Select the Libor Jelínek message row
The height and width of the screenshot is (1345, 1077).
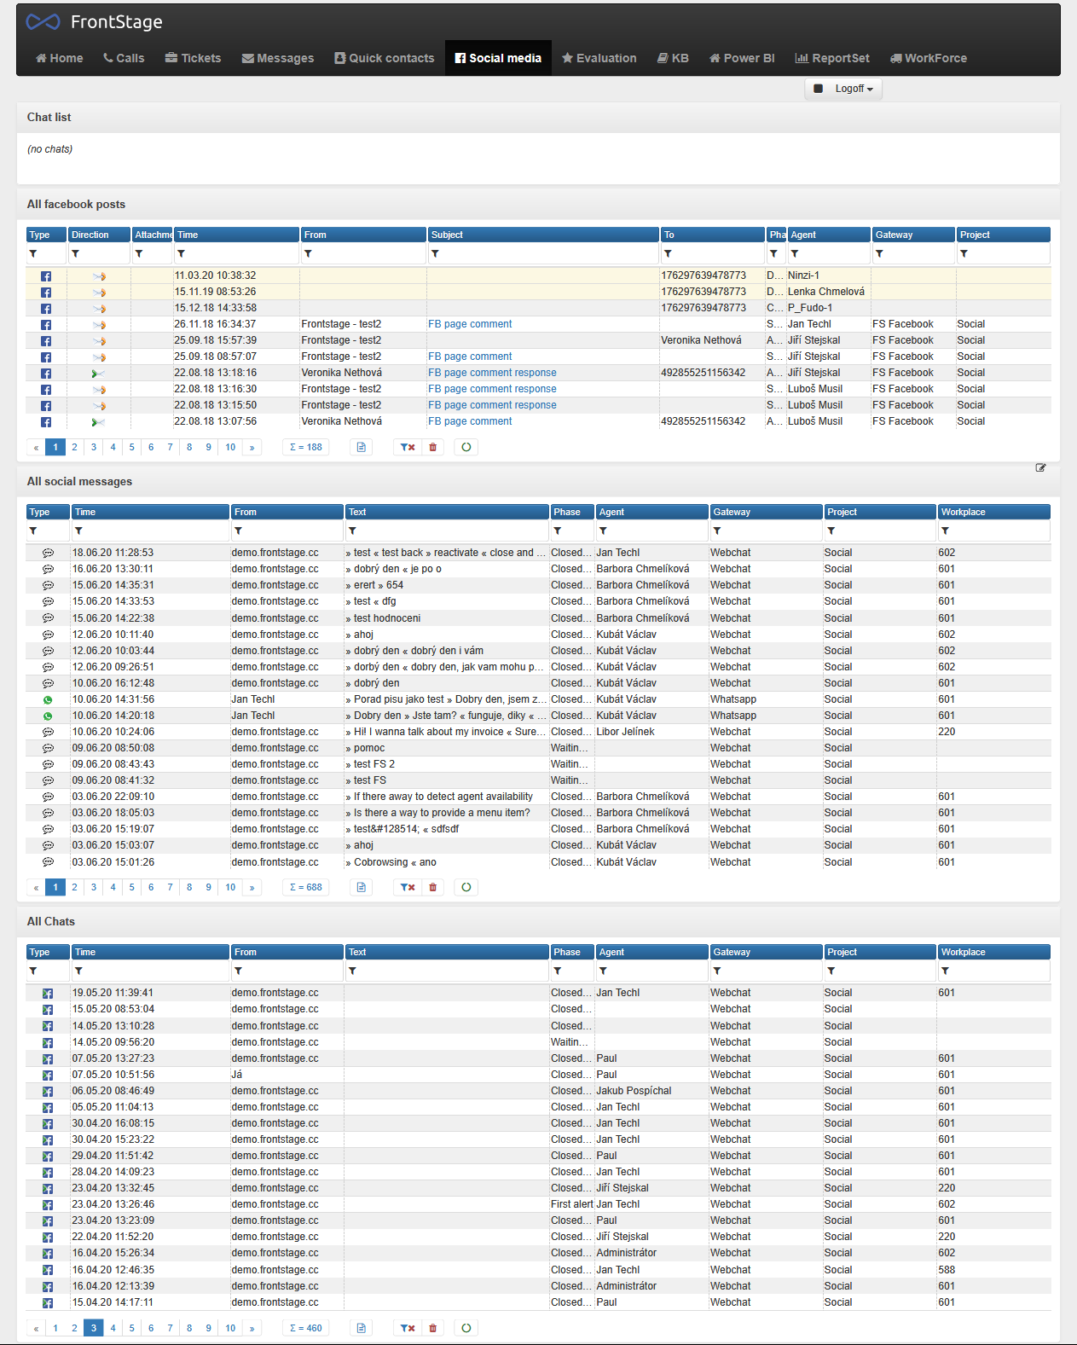(538, 732)
